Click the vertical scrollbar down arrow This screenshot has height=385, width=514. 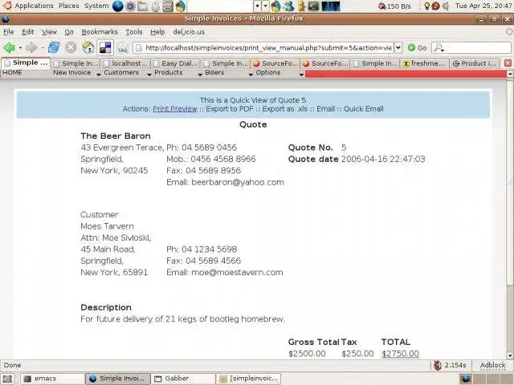(510, 355)
